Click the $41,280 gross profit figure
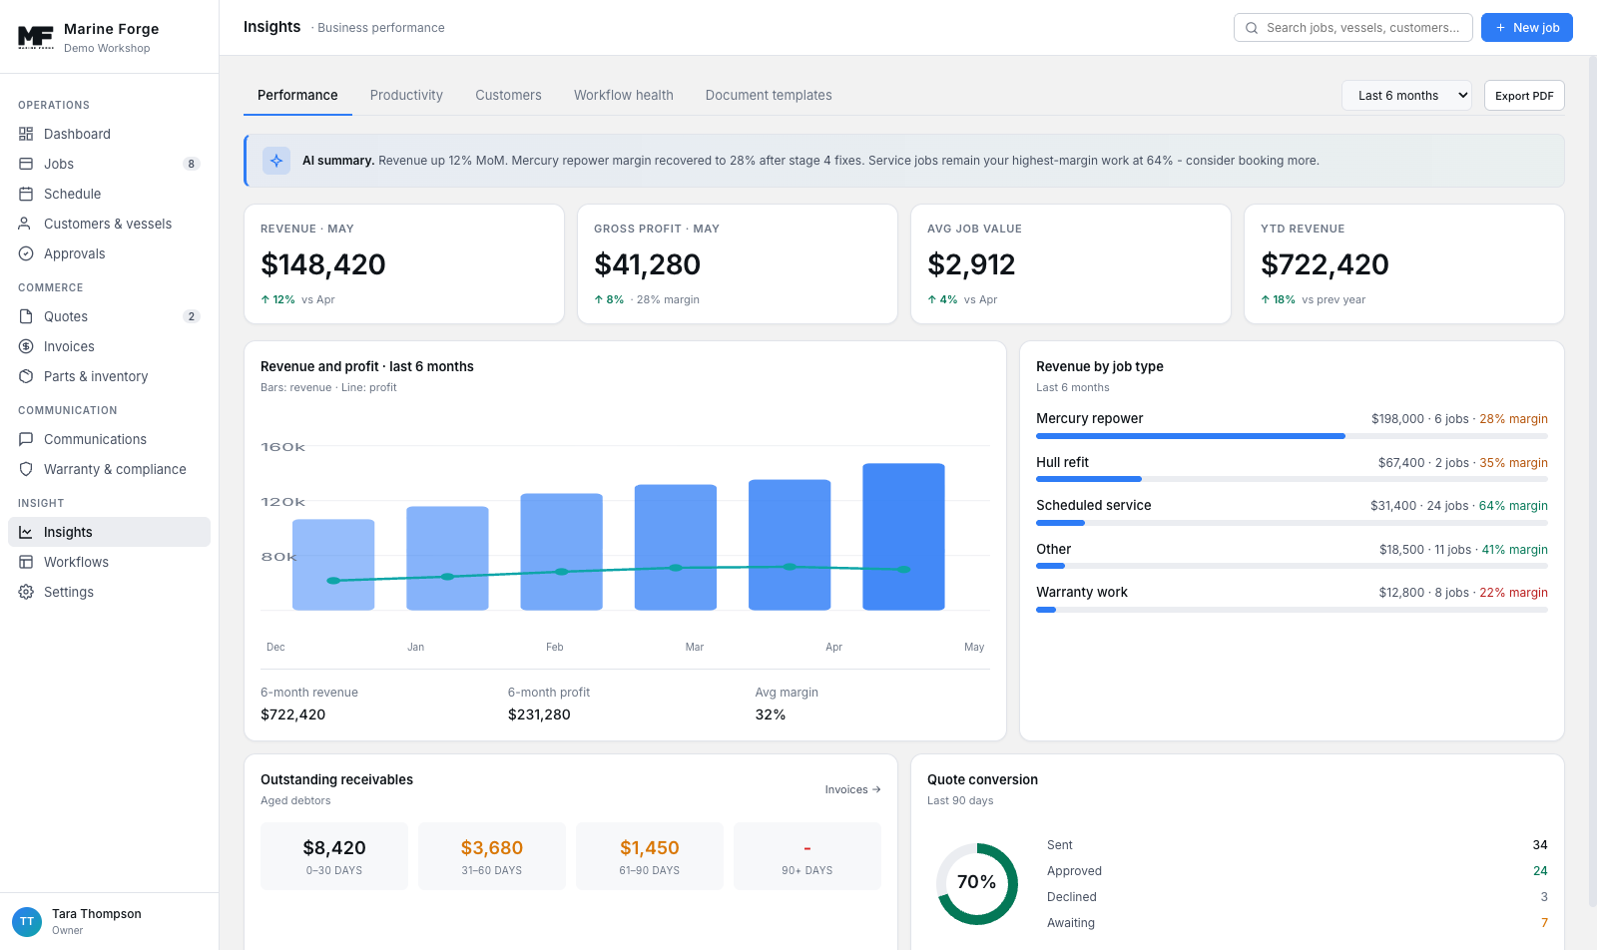Viewport: 1597px width, 950px height. click(647, 264)
